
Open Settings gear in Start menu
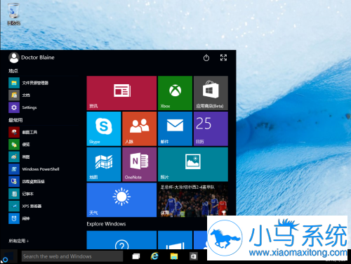(23, 107)
